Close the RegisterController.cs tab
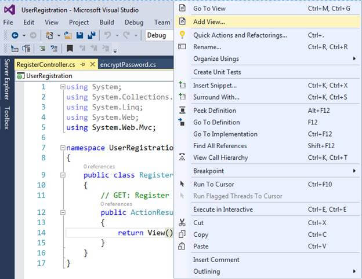The height and width of the screenshot is (279, 362). (x=92, y=65)
